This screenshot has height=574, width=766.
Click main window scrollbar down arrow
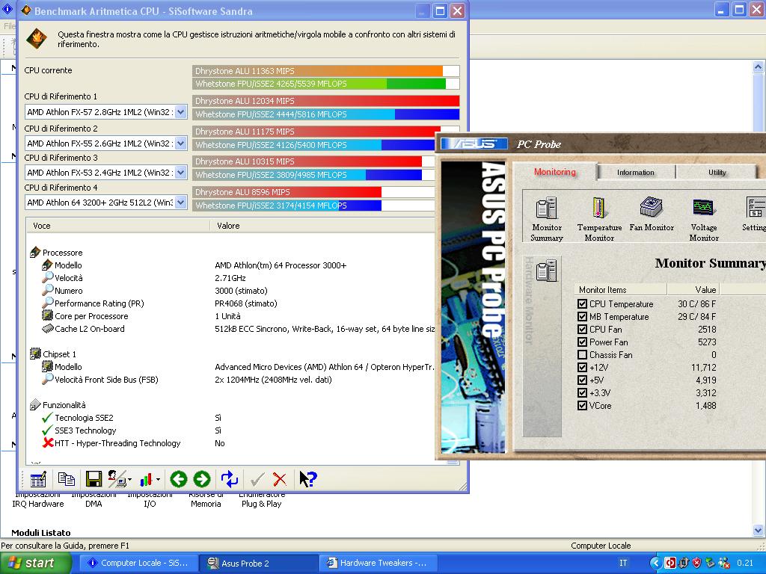(759, 530)
